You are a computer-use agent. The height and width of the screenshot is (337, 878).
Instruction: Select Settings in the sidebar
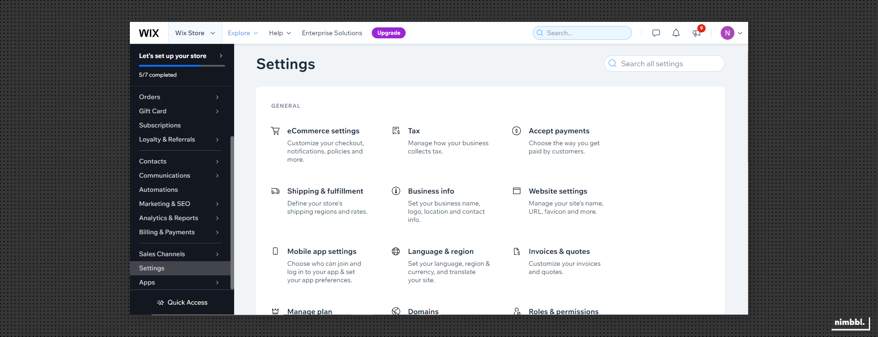[x=179, y=268]
